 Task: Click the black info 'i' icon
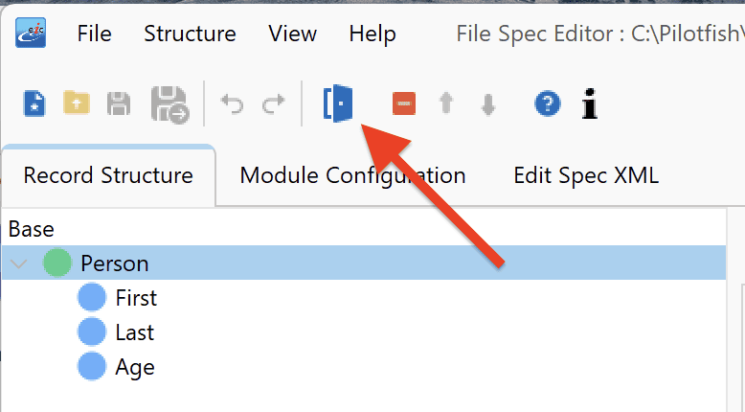click(590, 103)
